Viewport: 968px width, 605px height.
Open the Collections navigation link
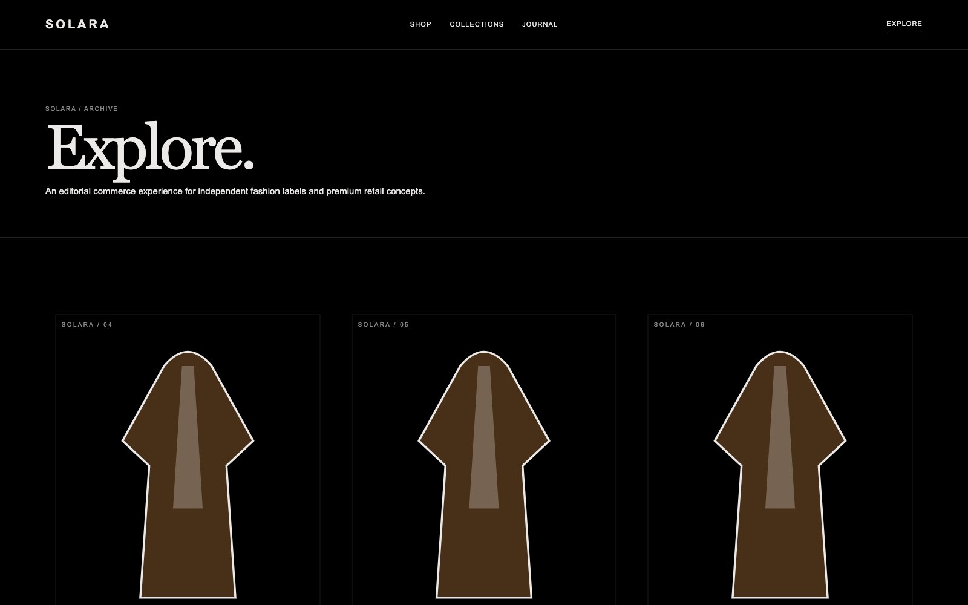pyautogui.click(x=477, y=24)
